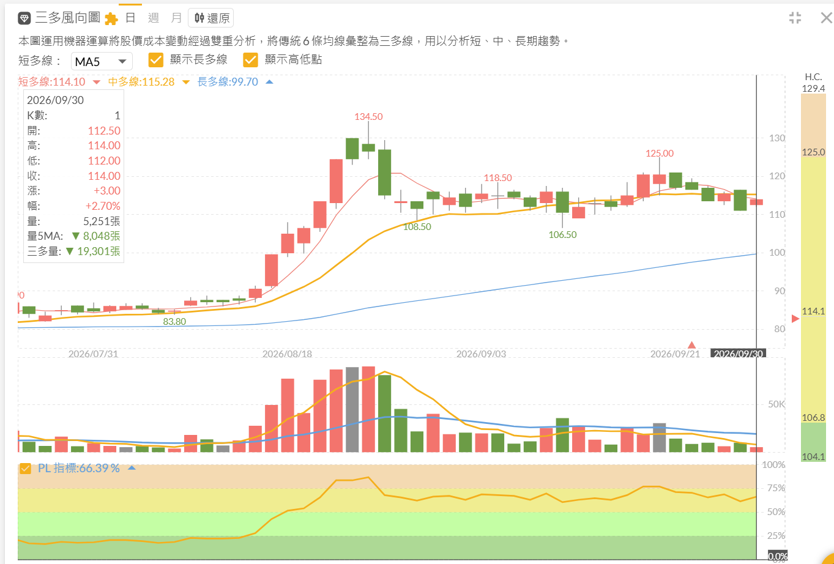The height and width of the screenshot is (564, 834).
Task: Click the diamond logo icon beside 三多風向圖
Action: [24, 18]
